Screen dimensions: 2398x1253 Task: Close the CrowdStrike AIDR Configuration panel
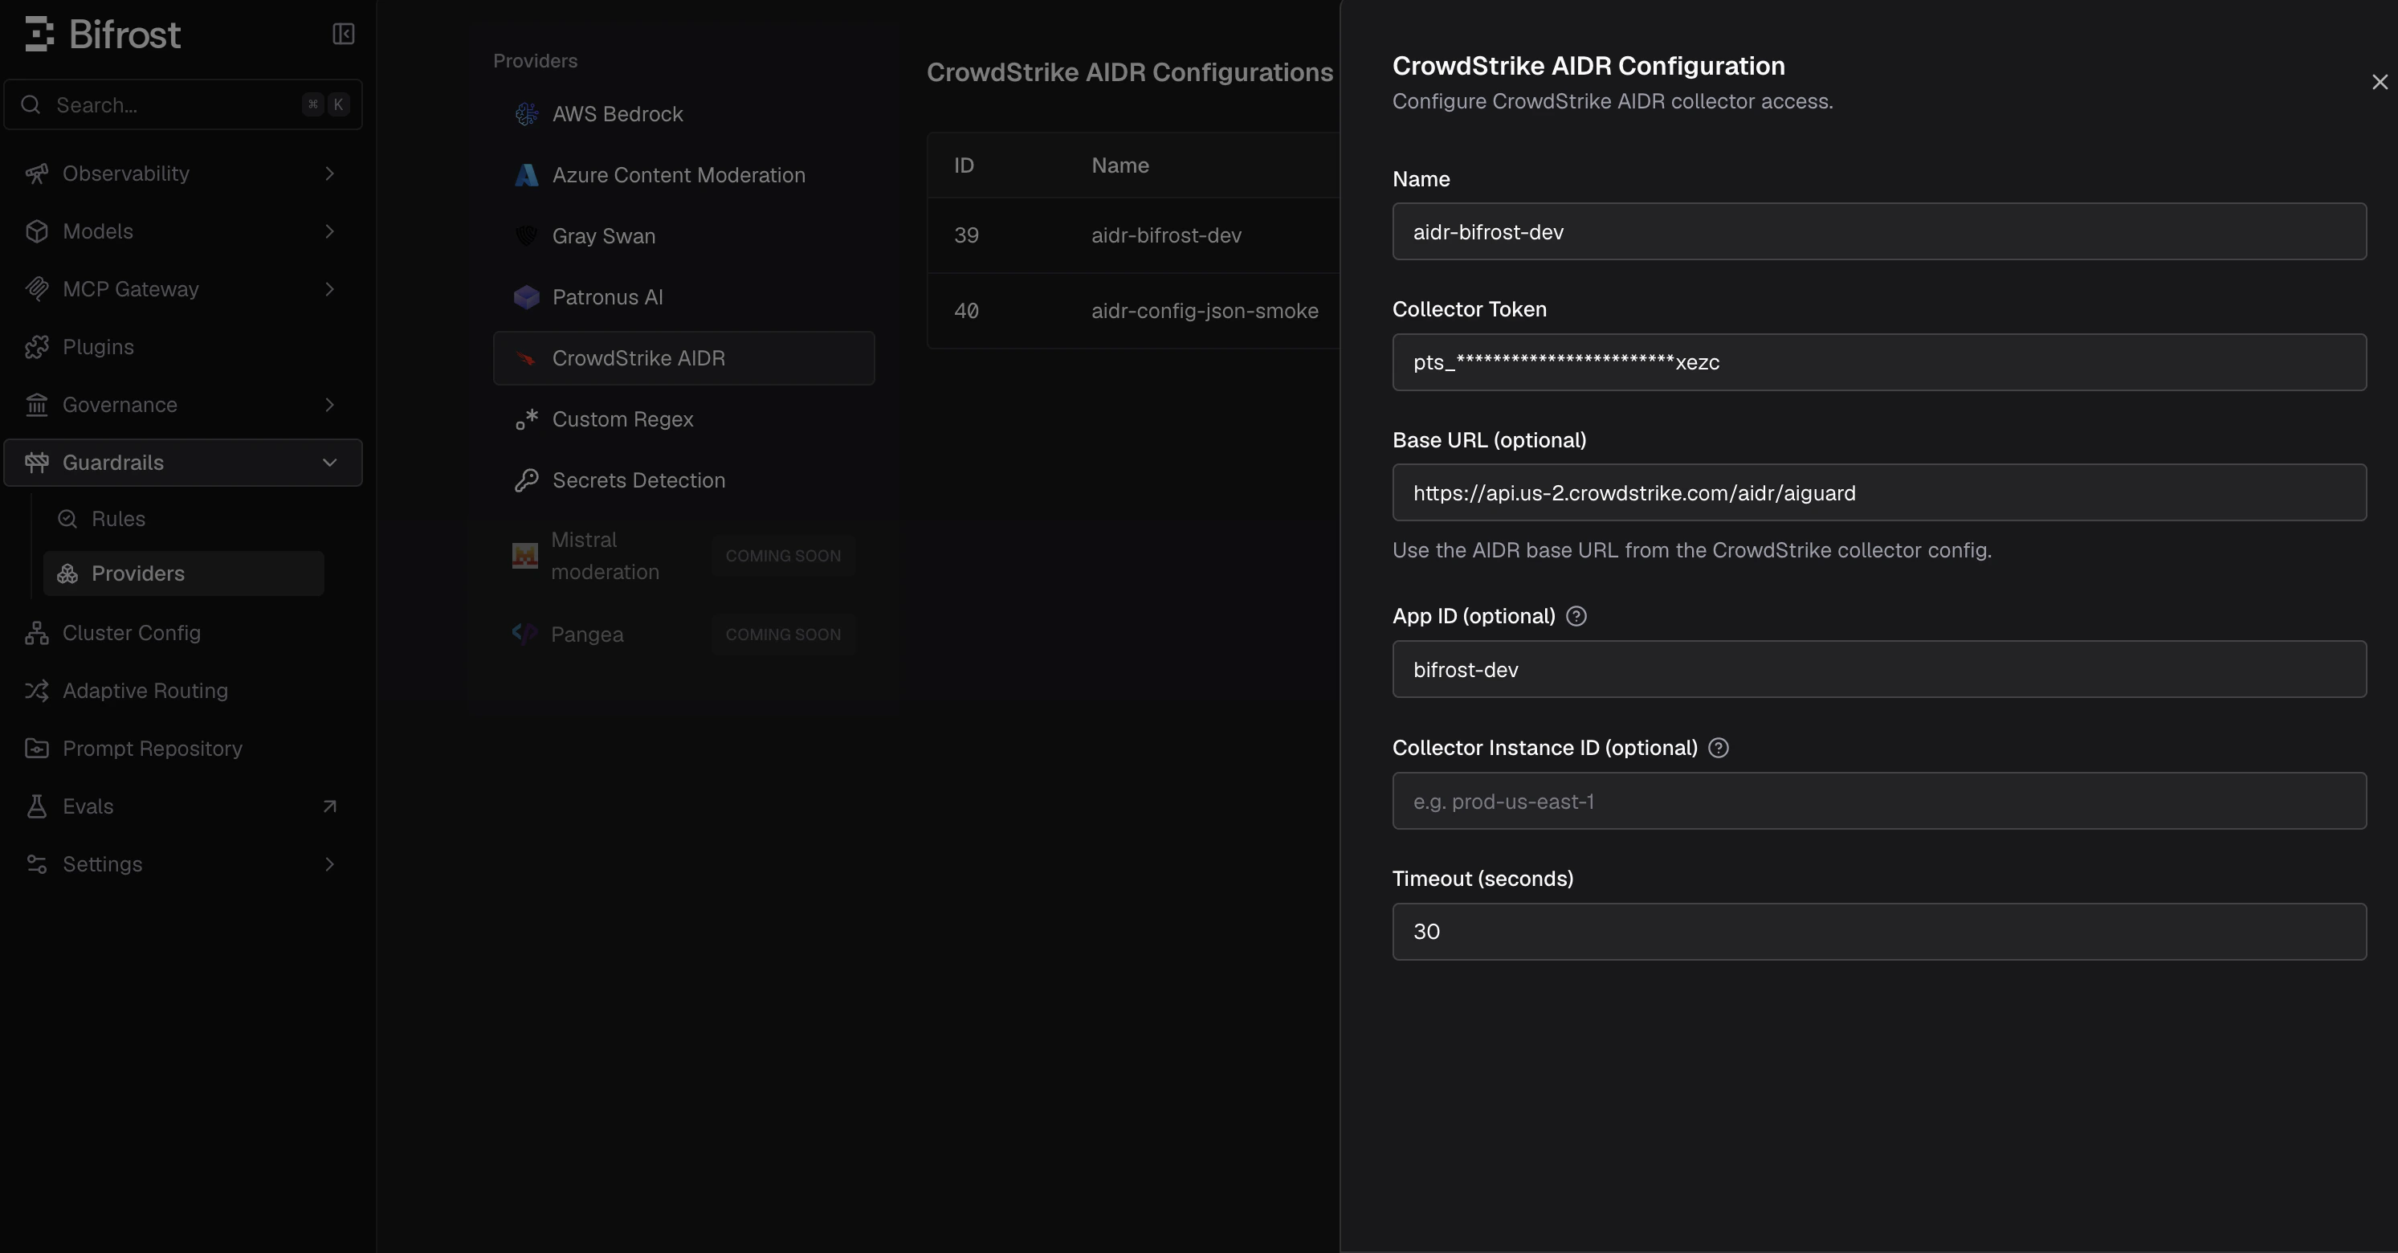point(2380,82)
